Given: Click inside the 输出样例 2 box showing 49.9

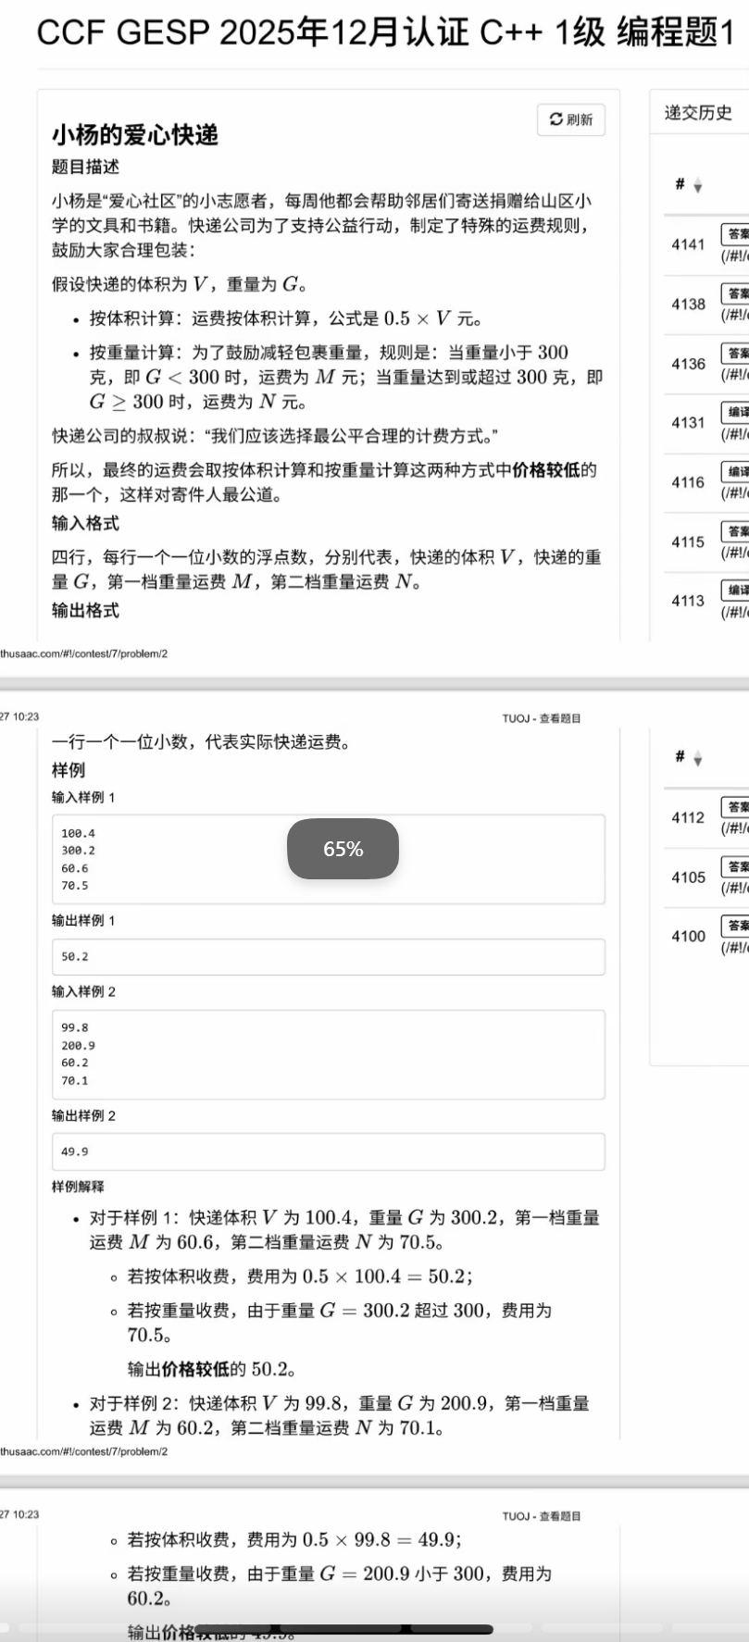Looking at the screenshot, I should [x=328, y=1151].
